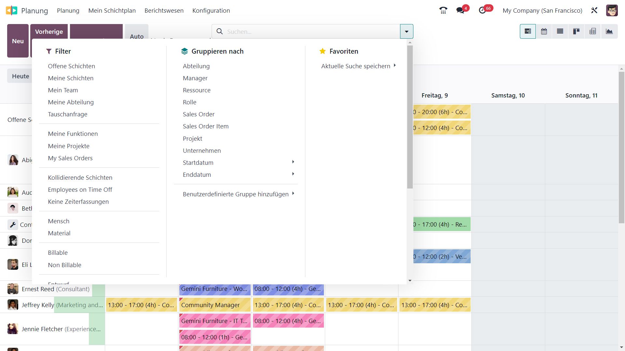Switch to calendar view icon
This screenshot has height=351, width=625.
tap(544, 32)
